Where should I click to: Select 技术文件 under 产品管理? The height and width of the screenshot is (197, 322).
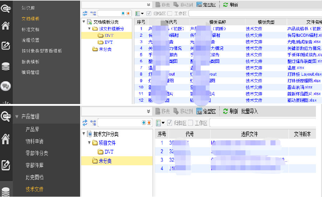click(34, 189)
